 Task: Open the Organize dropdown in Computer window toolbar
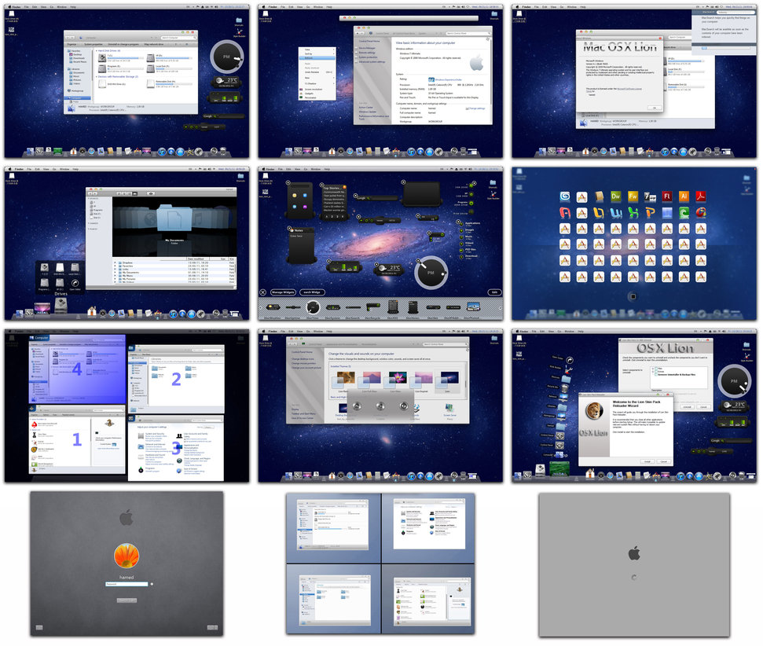coord(72,44)
